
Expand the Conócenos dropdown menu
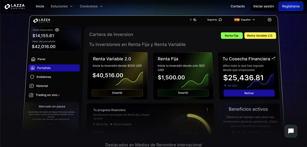[91, 6]
